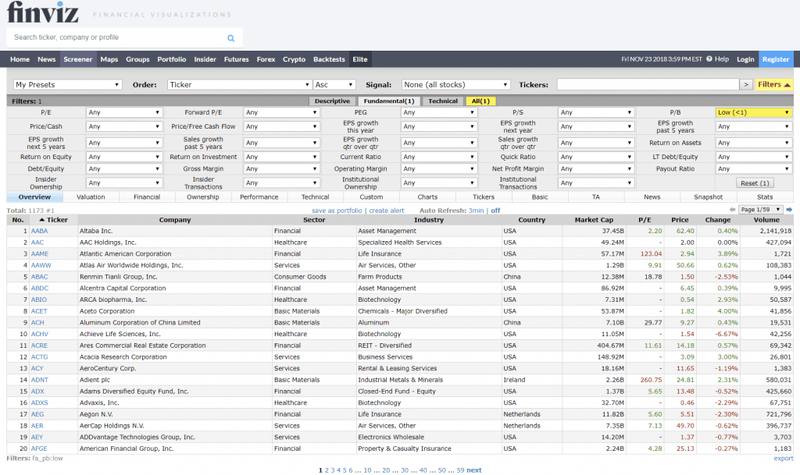Jump to page 59 link
This screenshot has height=475, width=800.
coord(460,470)
